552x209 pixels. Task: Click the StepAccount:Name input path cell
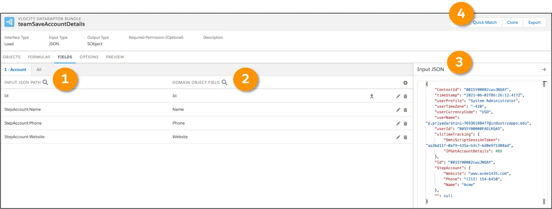[22, 109]
